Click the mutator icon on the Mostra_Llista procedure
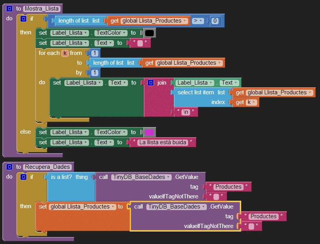320x244 pixels. click(x=10, y=8)
